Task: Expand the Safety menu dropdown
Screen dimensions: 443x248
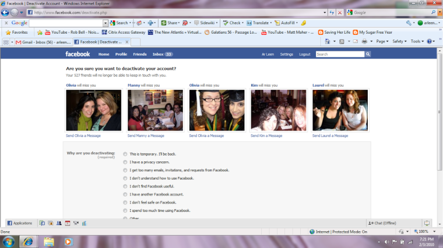Action: 399,41
